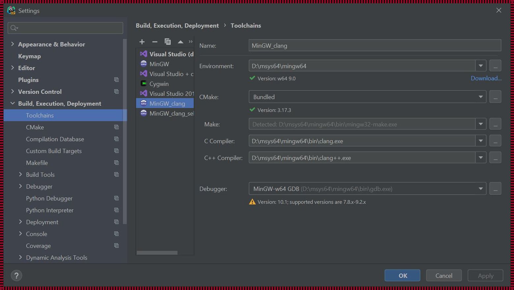Open the CMake settings page

click(35, 127)
